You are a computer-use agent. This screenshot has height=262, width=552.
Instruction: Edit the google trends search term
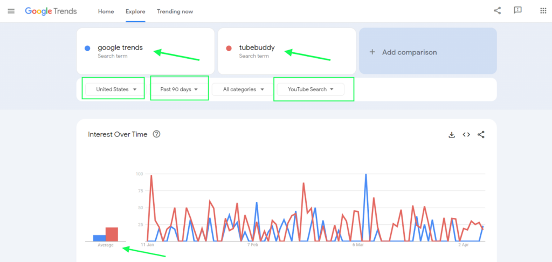(120, 48)
